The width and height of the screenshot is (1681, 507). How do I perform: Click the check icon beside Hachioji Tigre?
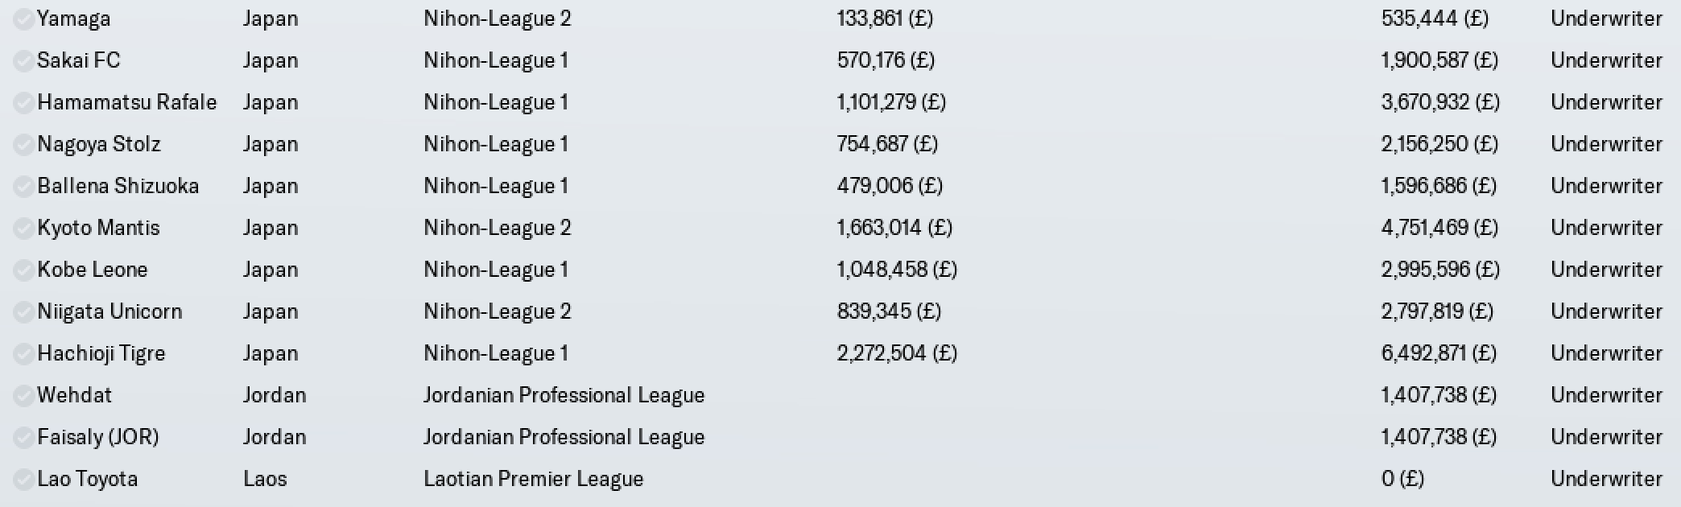[24, 353]
